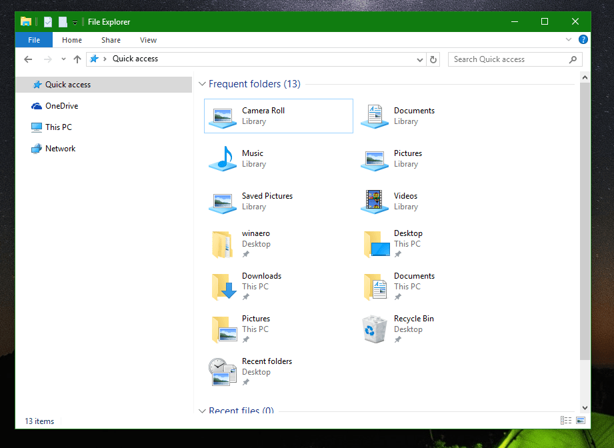614x448 pixels.
Task: Switch to large thumbnails view from the status bar
Action: (x=579, y=420)
